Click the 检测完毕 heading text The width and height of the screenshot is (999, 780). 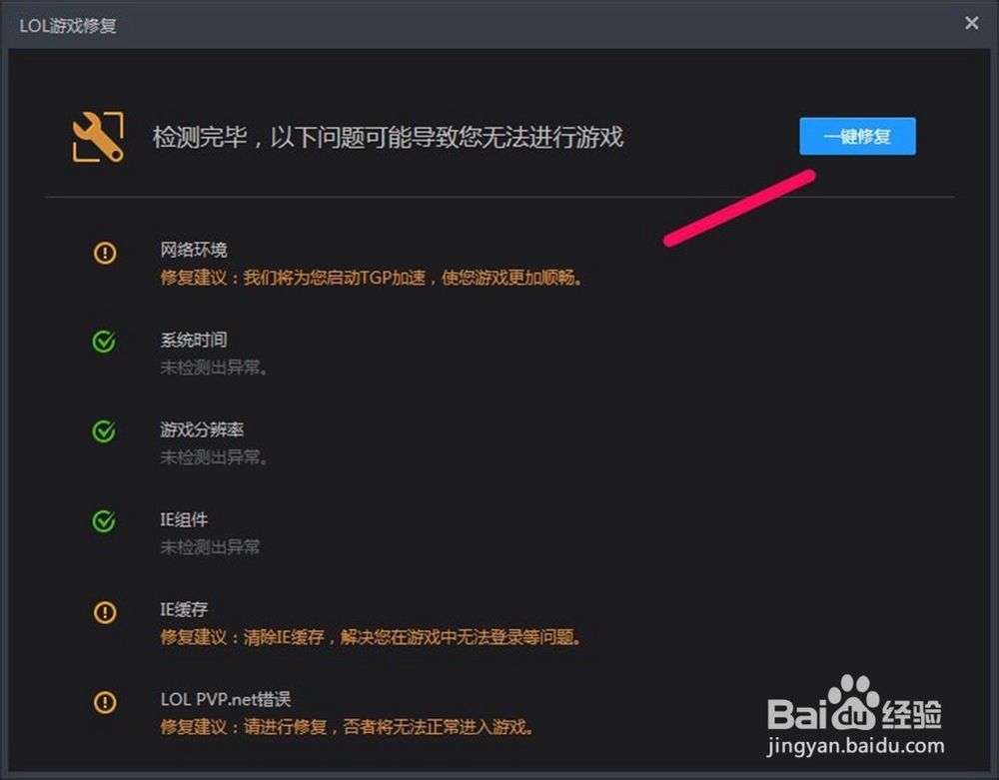388,137
